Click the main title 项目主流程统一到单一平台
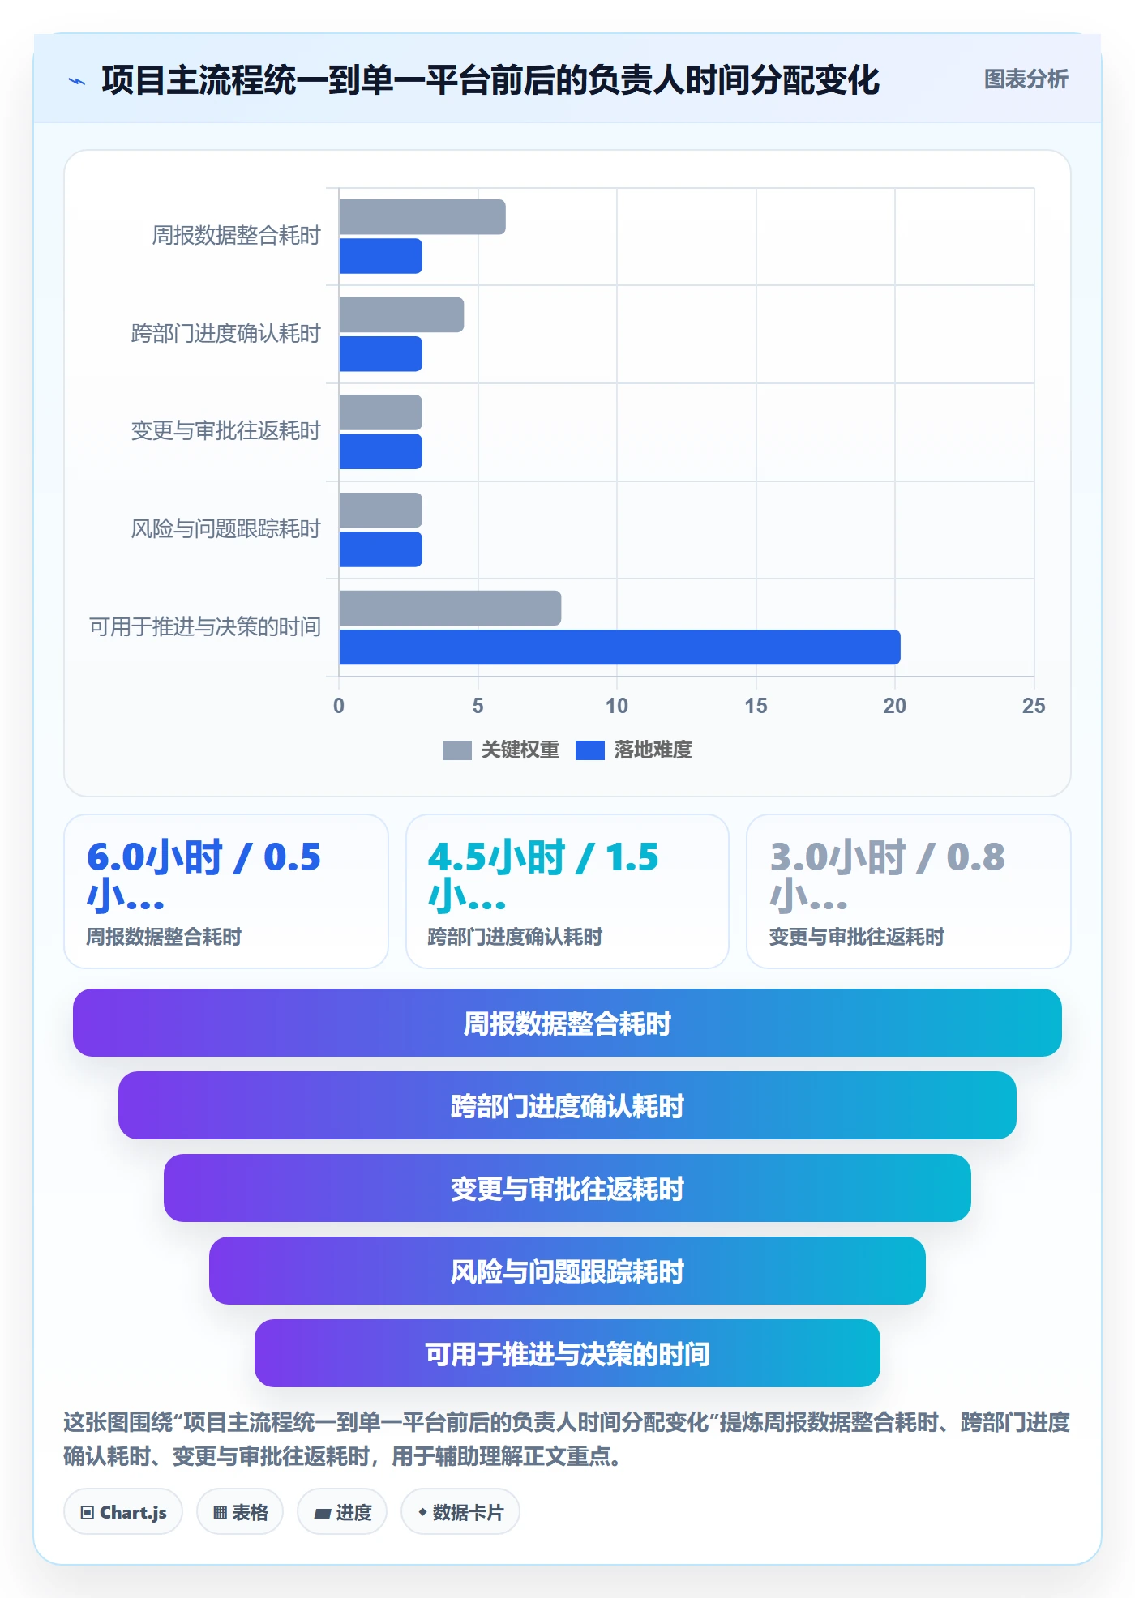Screen dimensions: 1135x1598 (x=490, y=80)
